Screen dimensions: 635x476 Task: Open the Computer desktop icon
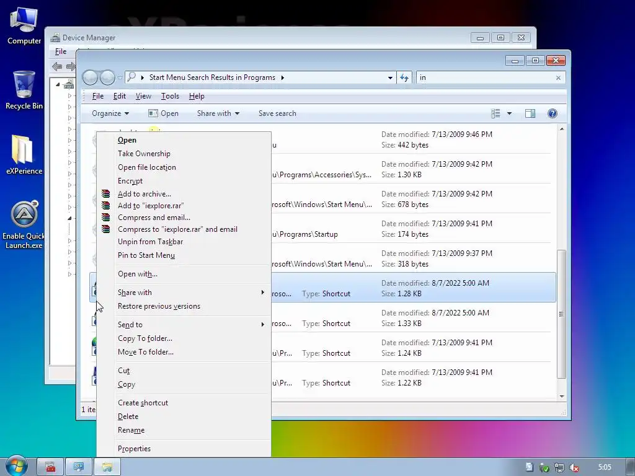pyautogui.click(x=24, y=26)
